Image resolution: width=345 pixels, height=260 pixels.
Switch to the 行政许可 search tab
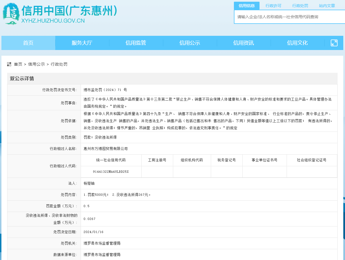[273, 6]
